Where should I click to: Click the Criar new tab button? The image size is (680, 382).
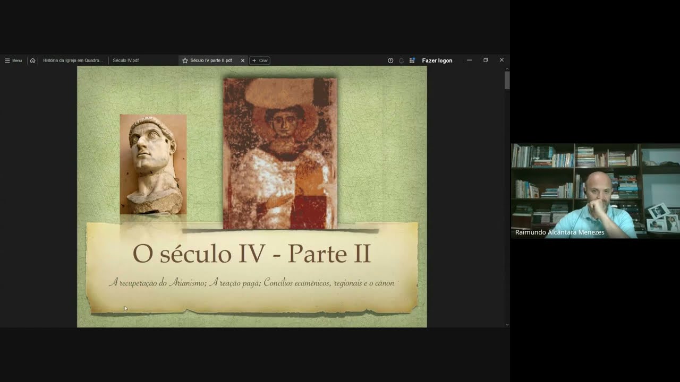point(260,60)
